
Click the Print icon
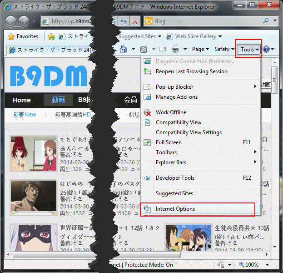(x=175, y=49)
